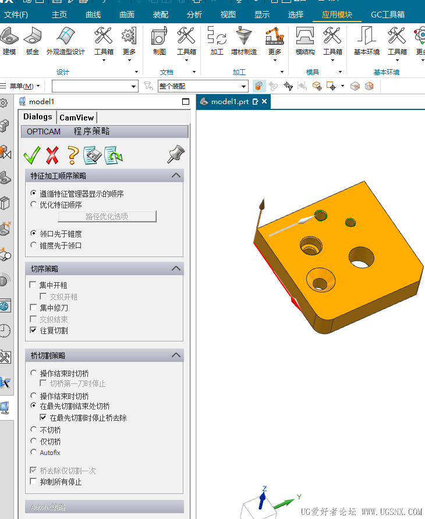Screen dimensions: 425x519
Task: Open the 制图 drafting application icon
Action: [x=160, y=41]
